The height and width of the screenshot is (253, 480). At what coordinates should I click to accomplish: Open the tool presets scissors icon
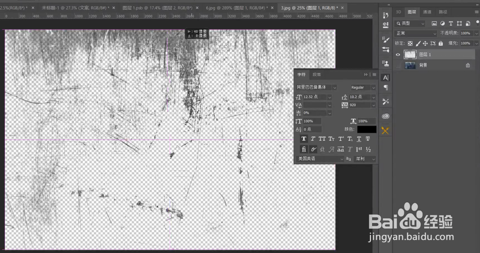(x=385, y=101)
